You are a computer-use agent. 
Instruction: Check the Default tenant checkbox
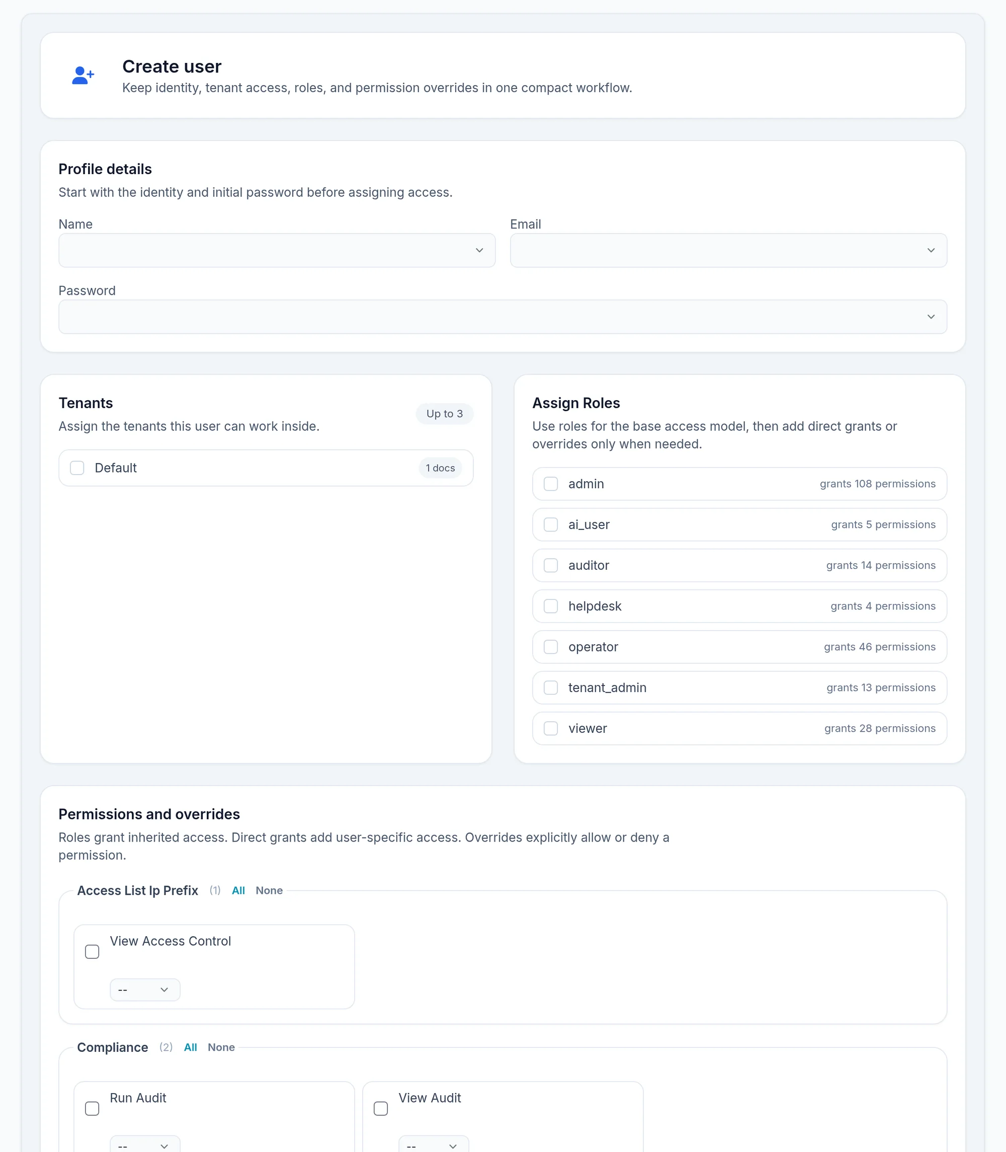click(77, 468)
